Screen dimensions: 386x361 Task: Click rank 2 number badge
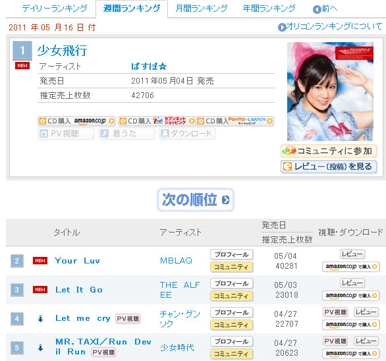click(17, 261)
